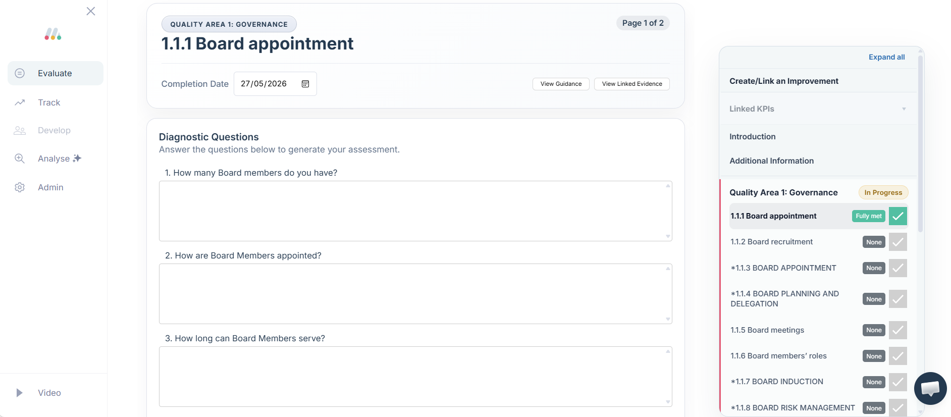Screen dimensions: 951x417
Task: Click the Quality Area 1: Governance tag
Action: pos(229,24)
